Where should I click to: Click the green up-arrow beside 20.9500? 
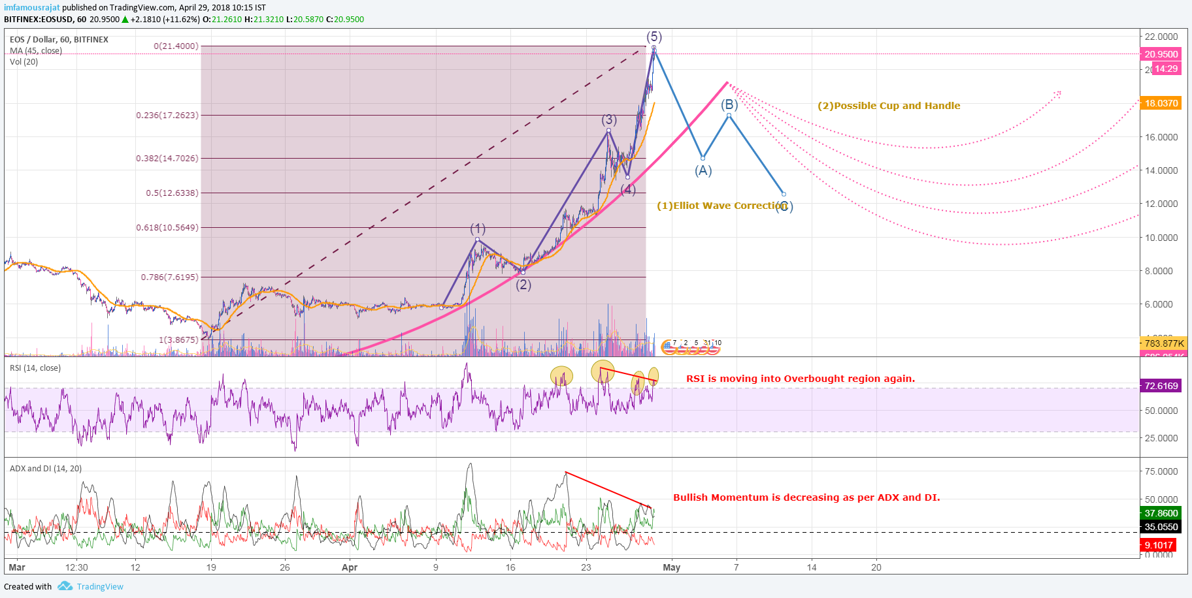tap(125, 20)
